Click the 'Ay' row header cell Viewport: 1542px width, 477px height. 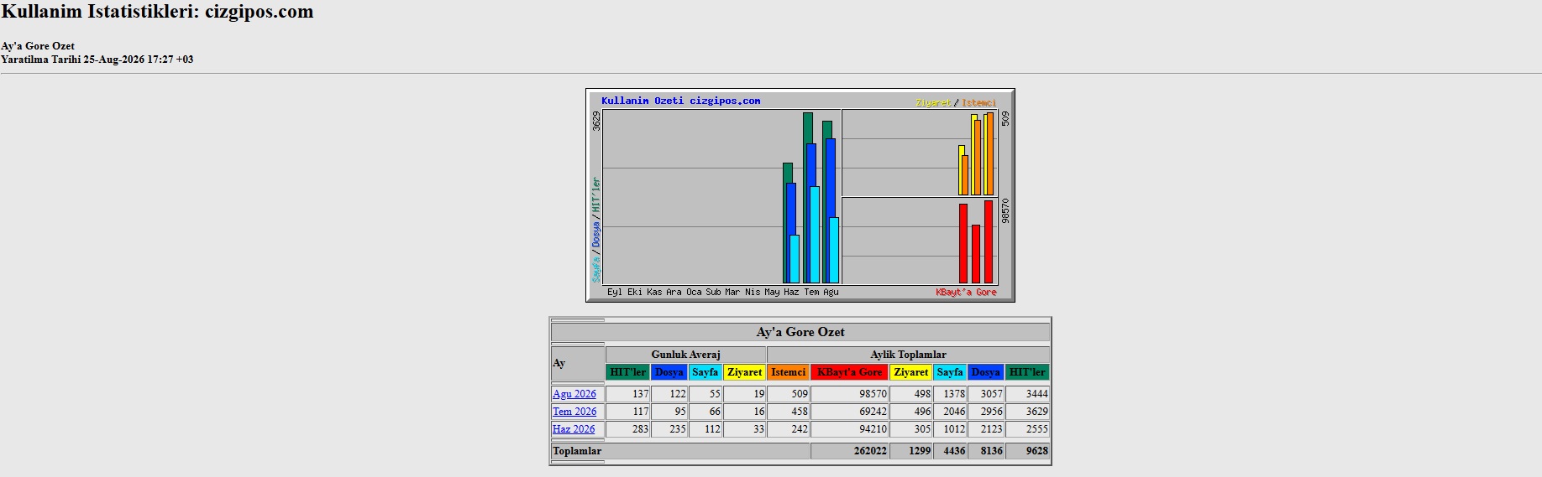(x=578, y=363)
